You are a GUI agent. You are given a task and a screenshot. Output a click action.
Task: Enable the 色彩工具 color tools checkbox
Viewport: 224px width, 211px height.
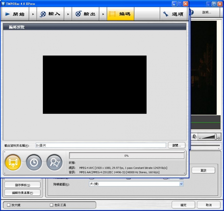(x=52, y=205)
